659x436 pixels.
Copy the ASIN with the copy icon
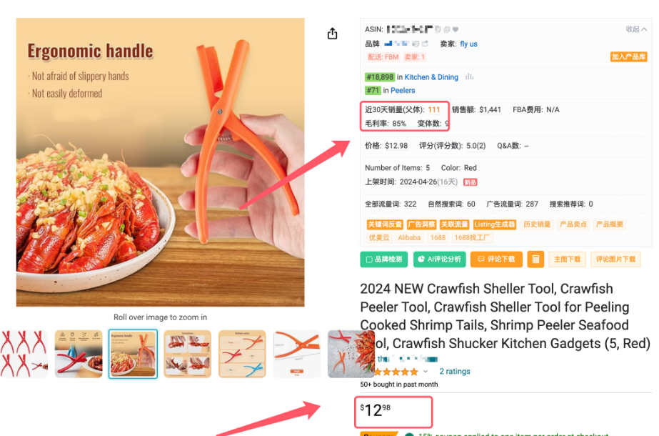tap(438, 29)
